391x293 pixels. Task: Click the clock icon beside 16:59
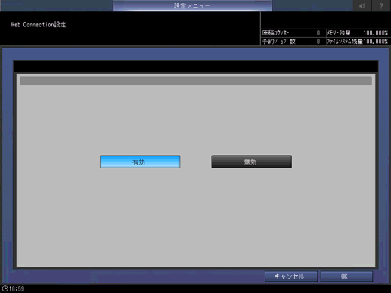[x=5, y=288]
